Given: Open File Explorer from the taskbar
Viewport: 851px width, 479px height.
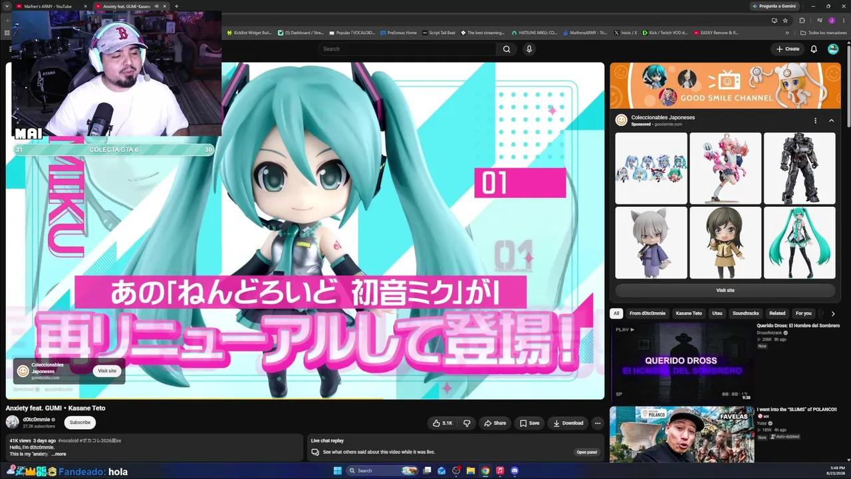Looking at the screenshot, I should click(x=471, y=470).
